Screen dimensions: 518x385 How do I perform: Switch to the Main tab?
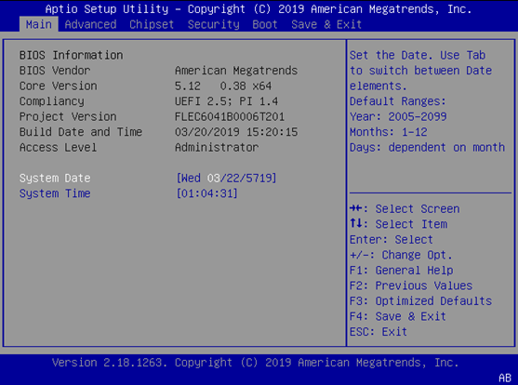coord(39,24)
